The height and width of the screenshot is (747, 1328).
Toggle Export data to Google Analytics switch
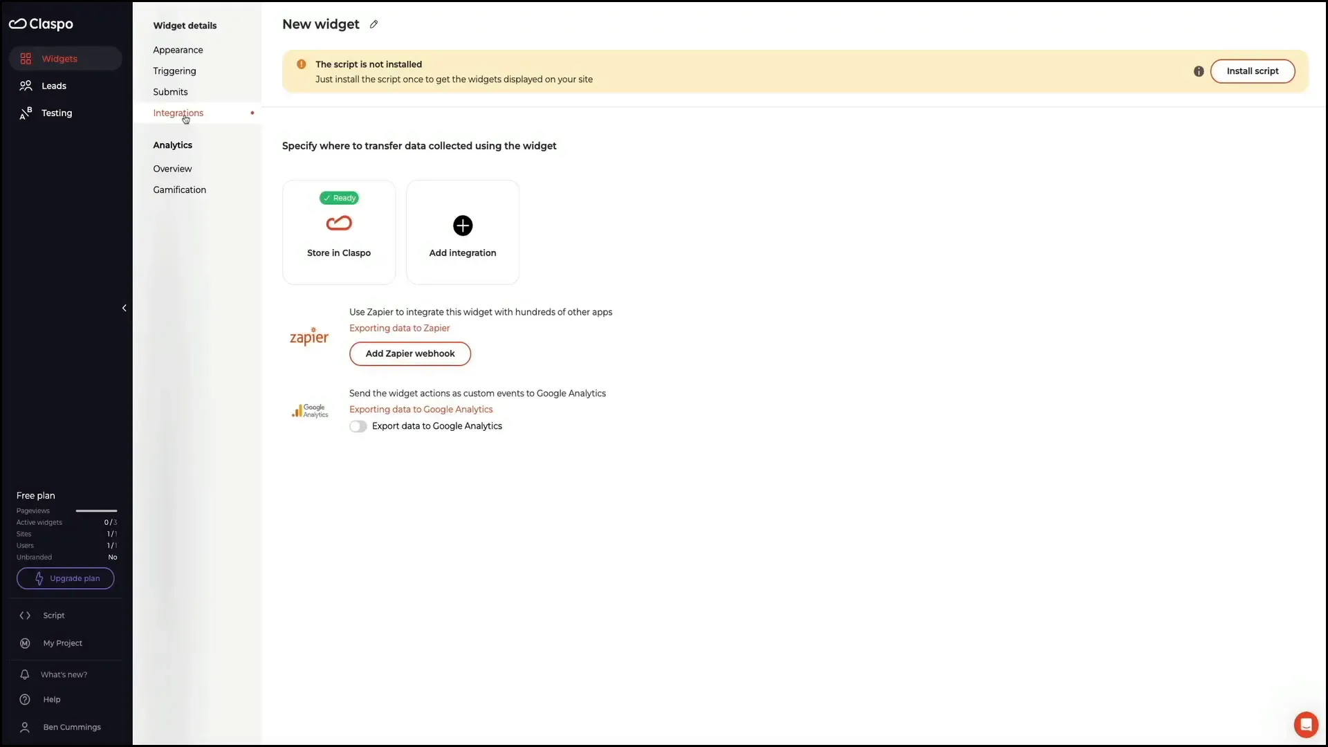(x=358, y=427)
